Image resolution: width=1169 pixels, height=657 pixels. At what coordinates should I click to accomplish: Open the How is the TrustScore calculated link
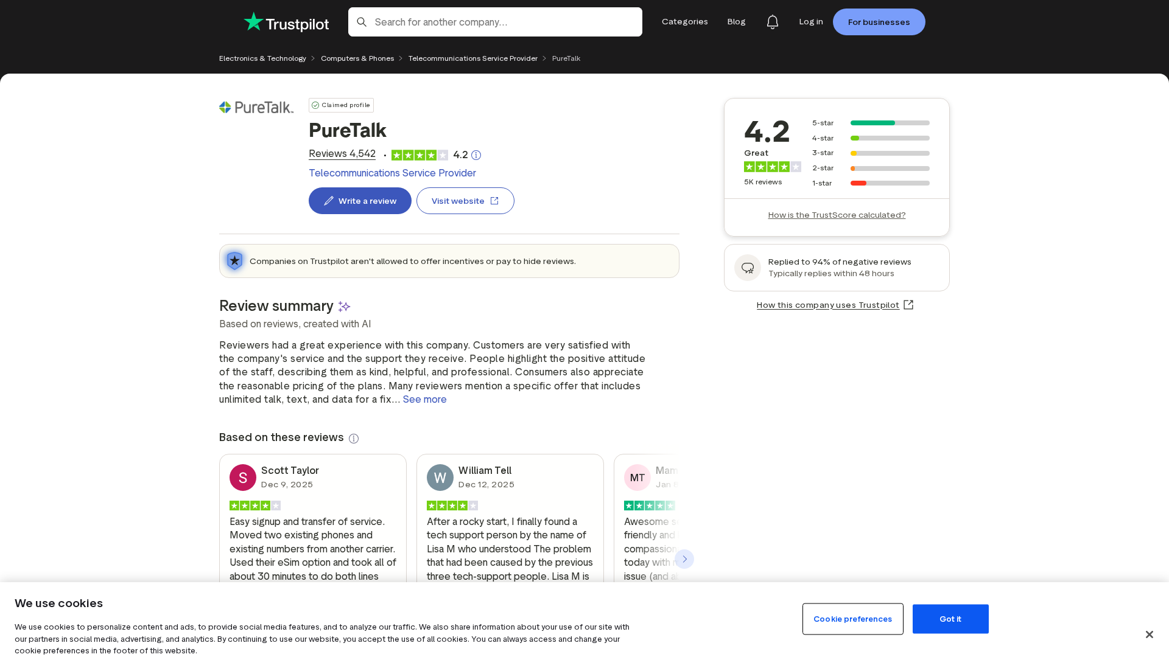pos(837,215)
